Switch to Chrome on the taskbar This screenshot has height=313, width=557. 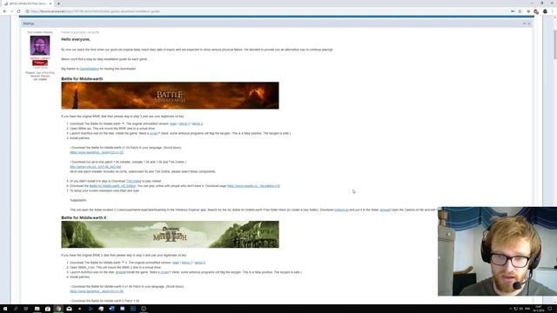click(x=58, y=309)
